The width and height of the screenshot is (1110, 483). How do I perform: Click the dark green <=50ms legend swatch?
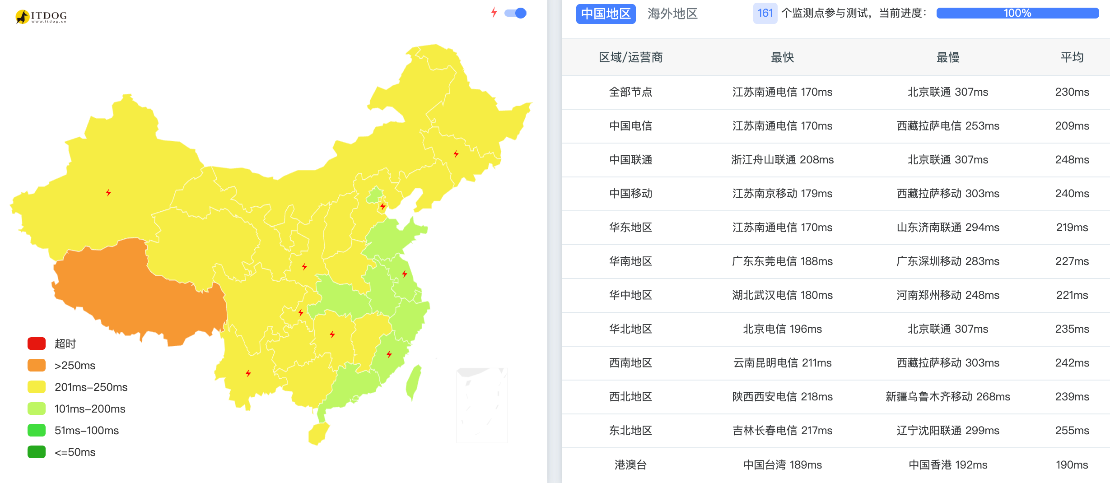point(37,452)
